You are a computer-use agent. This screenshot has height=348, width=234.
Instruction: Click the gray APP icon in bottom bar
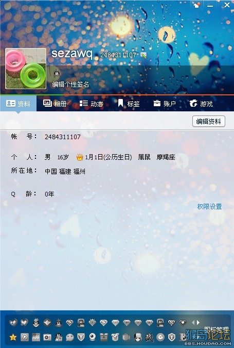coord(36,337)
